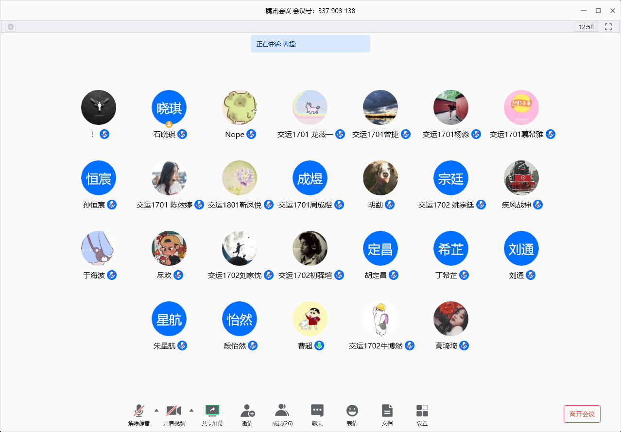Expand audio options arrow beside 解除静音
This screenshot has width=621, height=432.
coord(156,410)
